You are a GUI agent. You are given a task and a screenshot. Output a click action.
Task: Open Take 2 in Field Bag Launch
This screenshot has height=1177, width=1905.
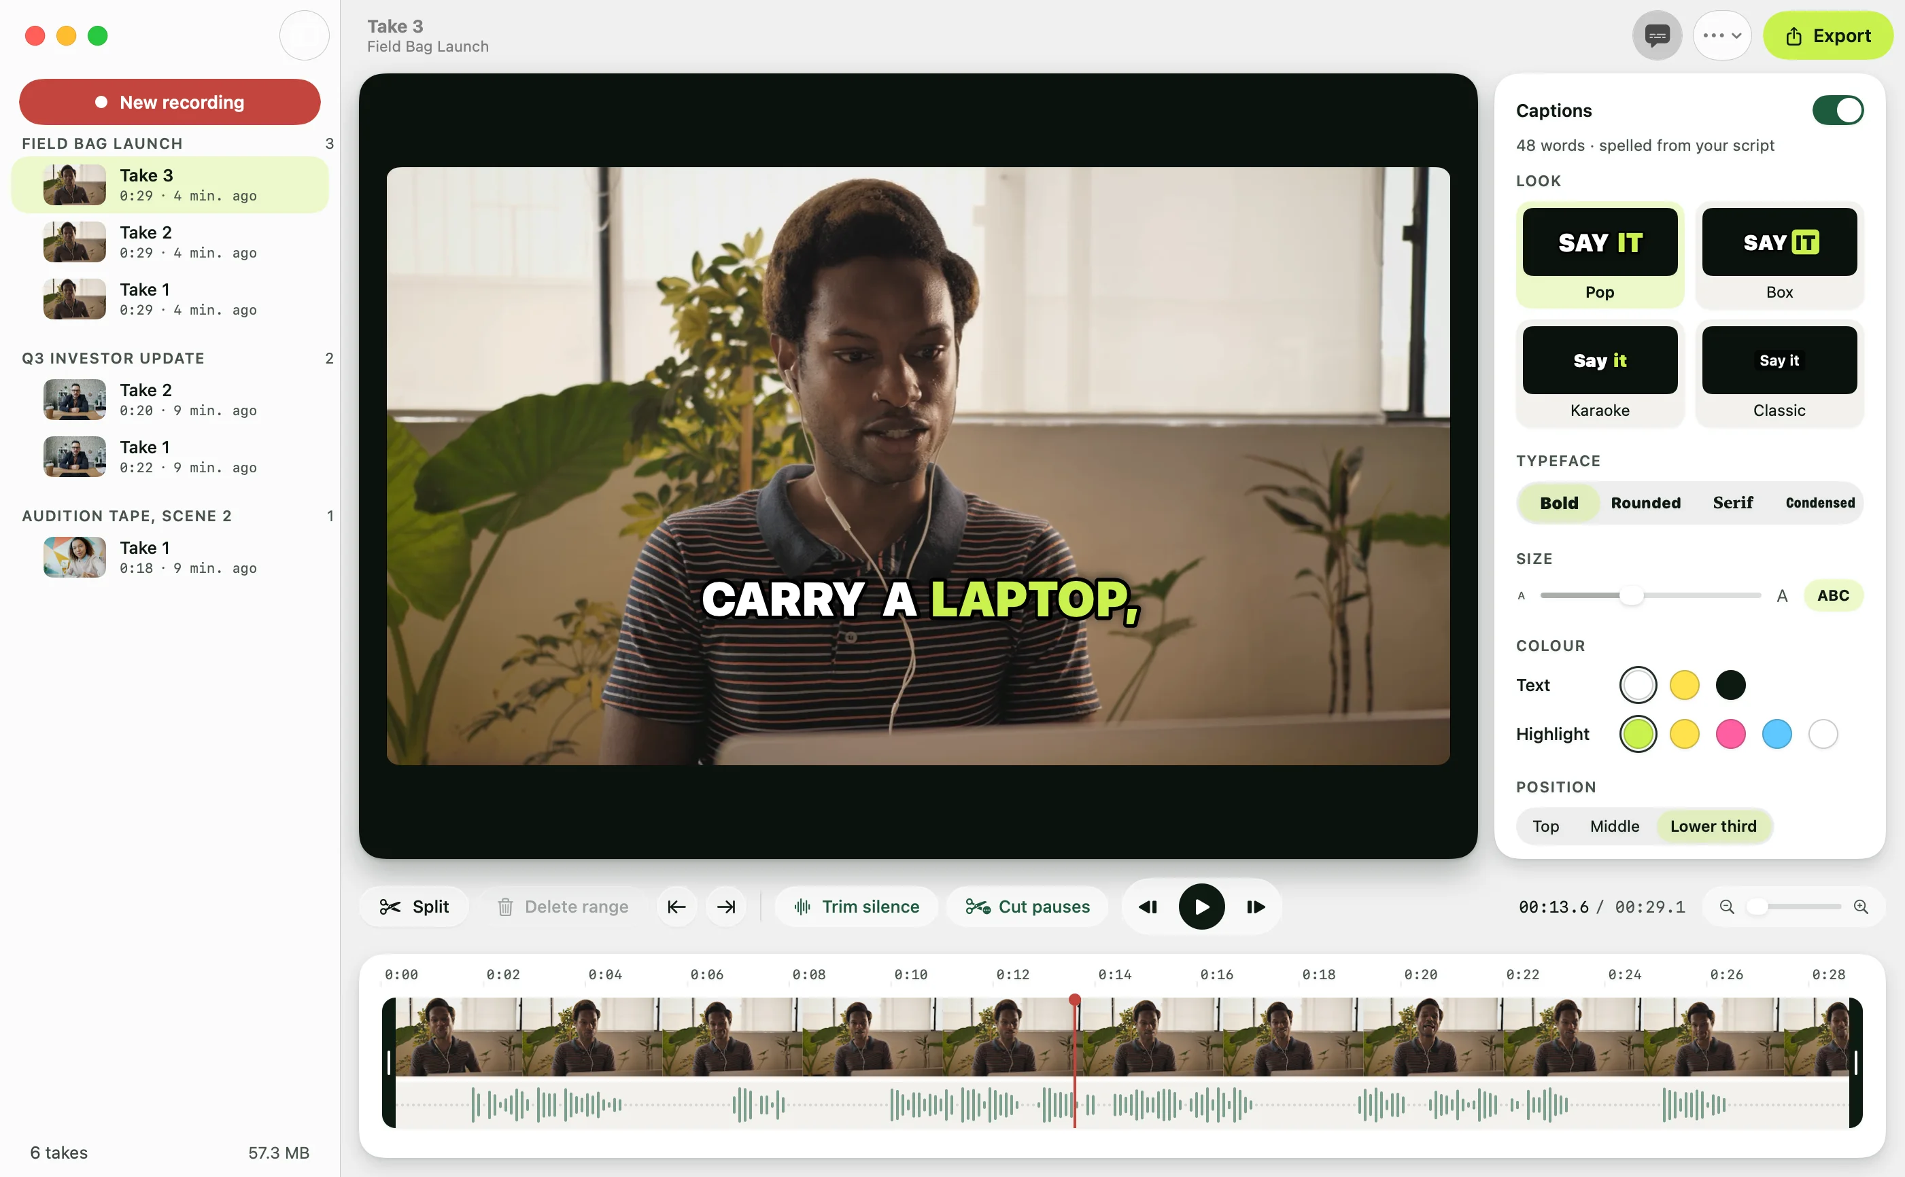[170, 242]
